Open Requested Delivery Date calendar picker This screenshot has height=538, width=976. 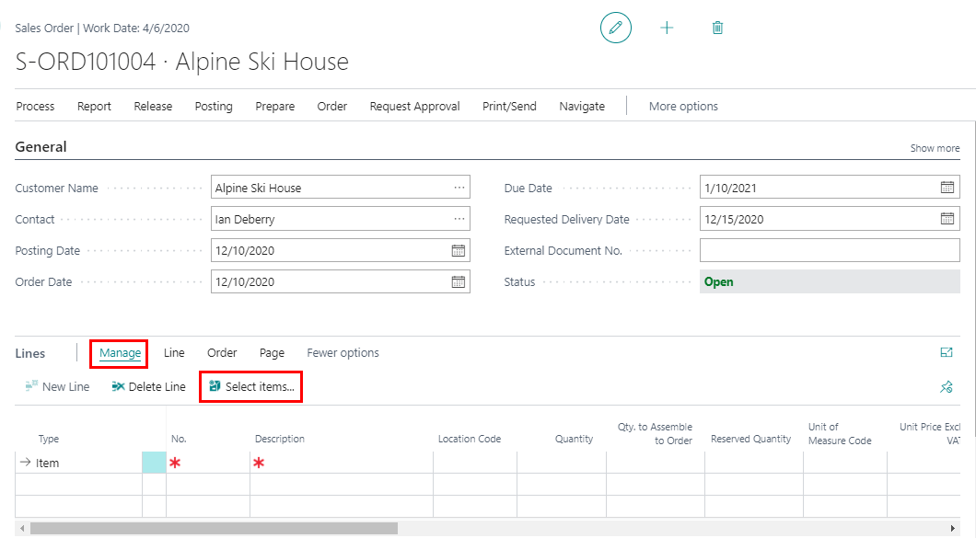click(x=947, y=218)
